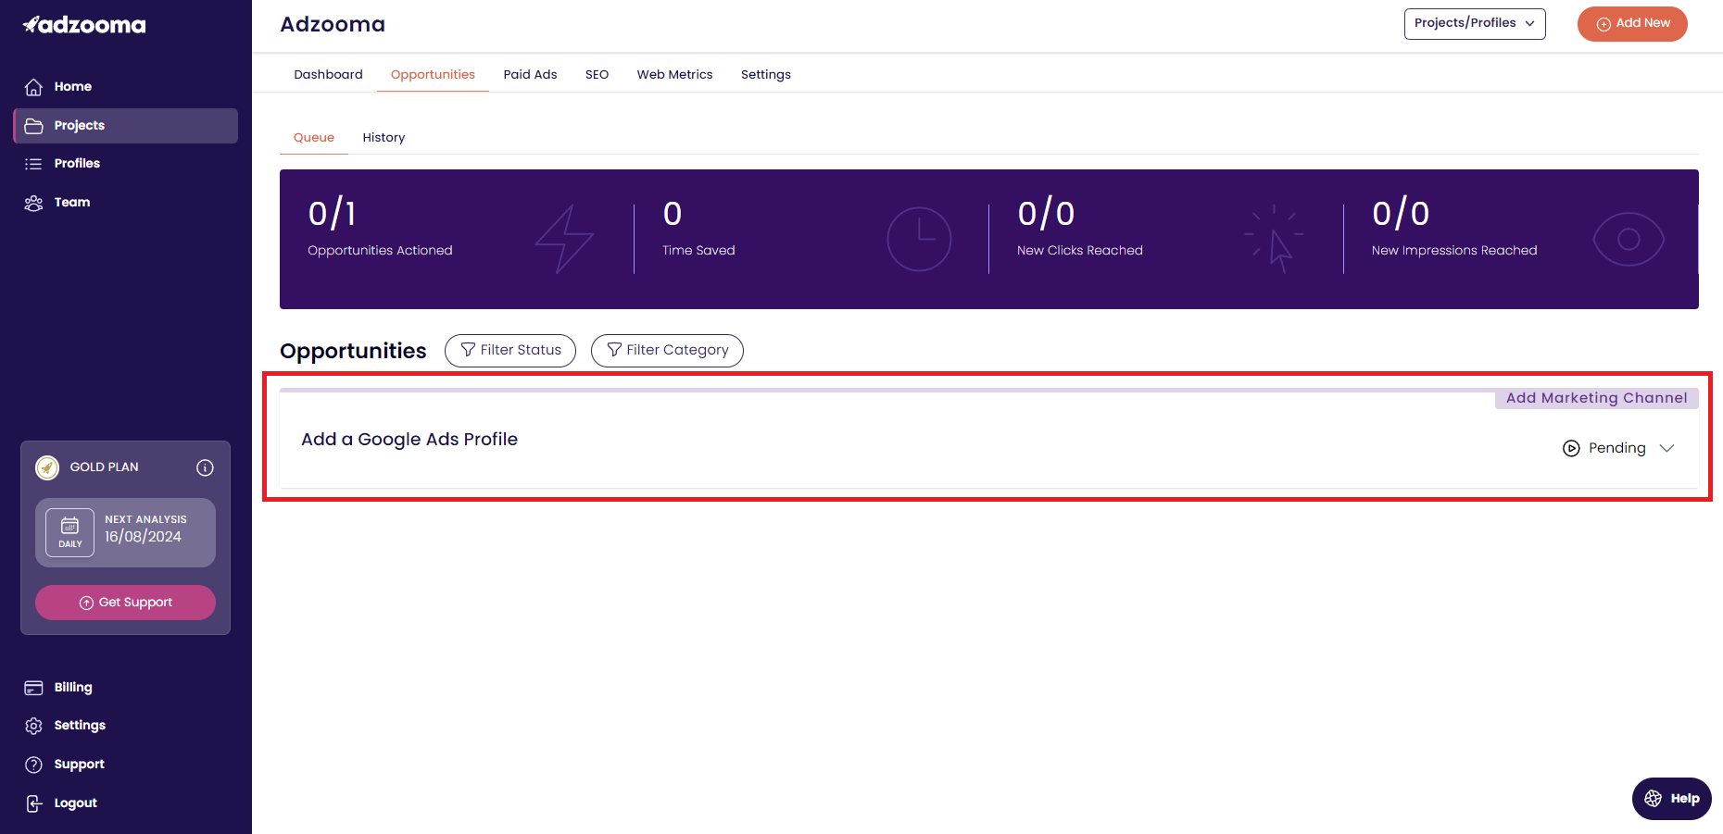Image resolution: width=1723 pixels, height=834 pixels.
Task: Click the Get Support button
Action: click(x=125, y=603)
